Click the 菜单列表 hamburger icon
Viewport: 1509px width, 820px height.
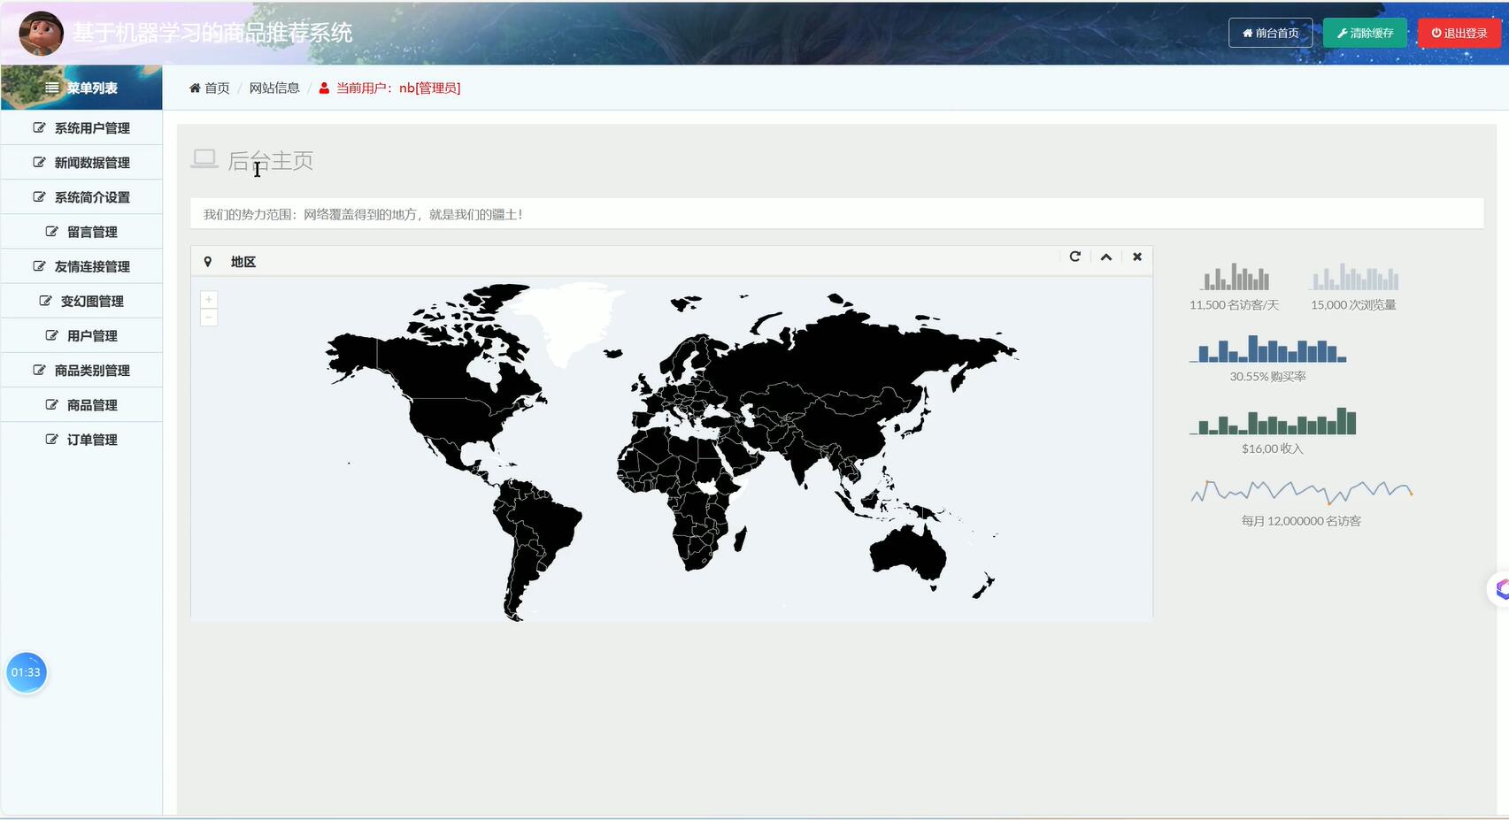point(52,88)
